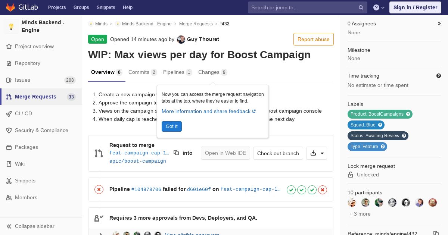Image resolution: width=448 pixels, height=235 pixels.
Task: Click Merge Requests breadcrumb link
Action: click(196, 23)
